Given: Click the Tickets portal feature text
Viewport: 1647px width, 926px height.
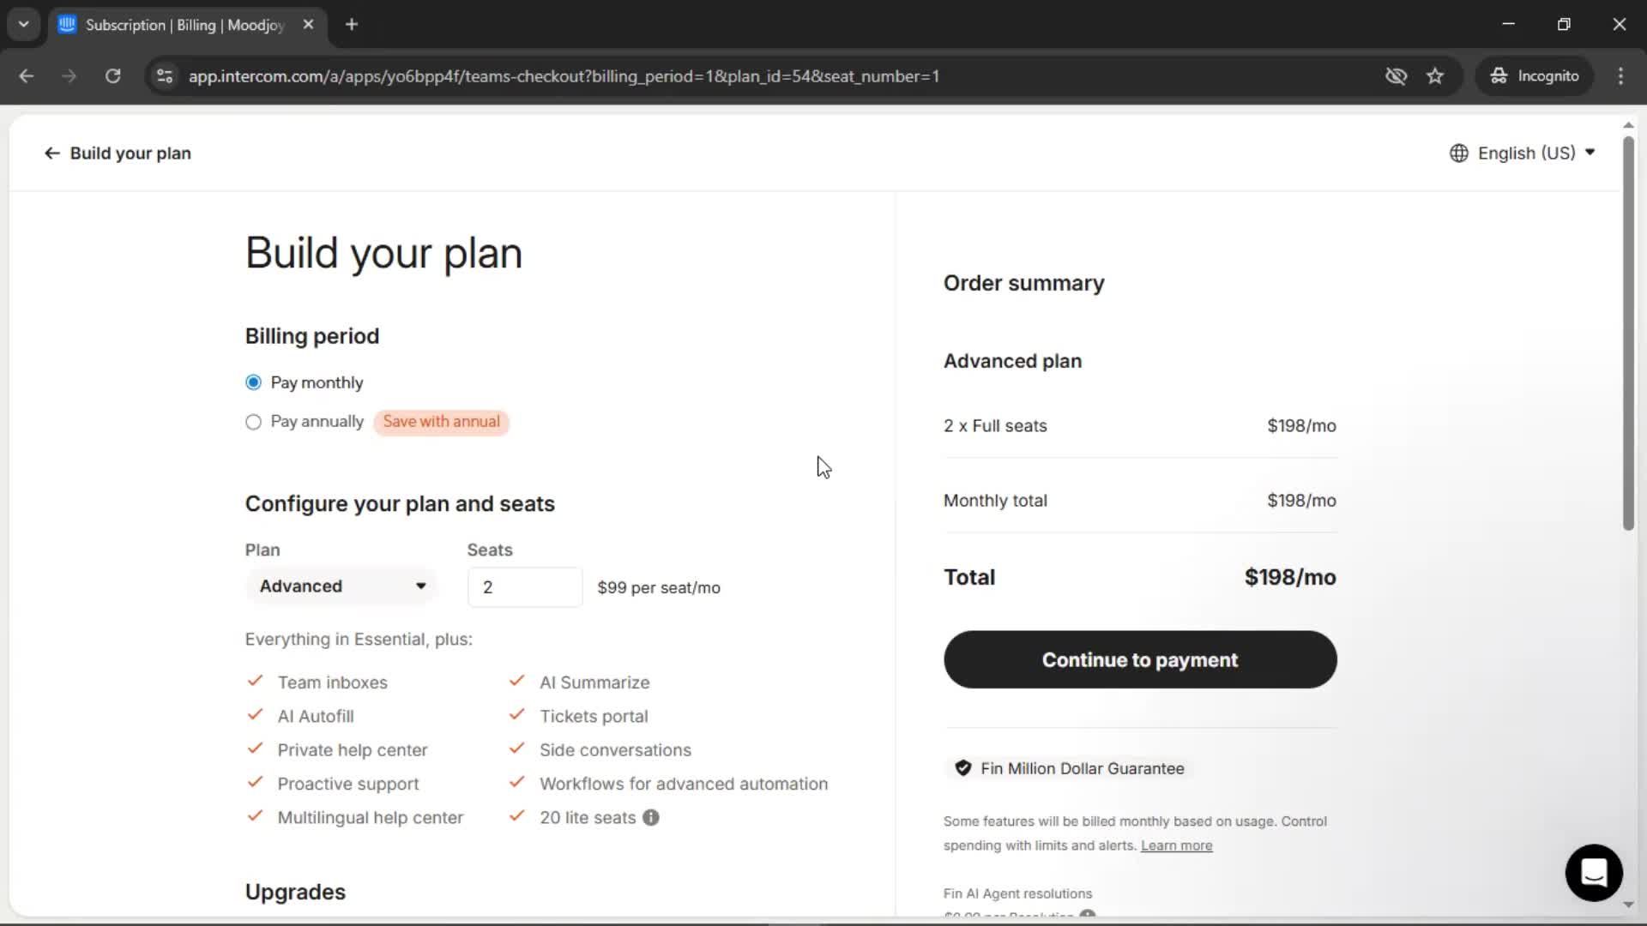Looking at the screenshot, I should coord(594,717).
